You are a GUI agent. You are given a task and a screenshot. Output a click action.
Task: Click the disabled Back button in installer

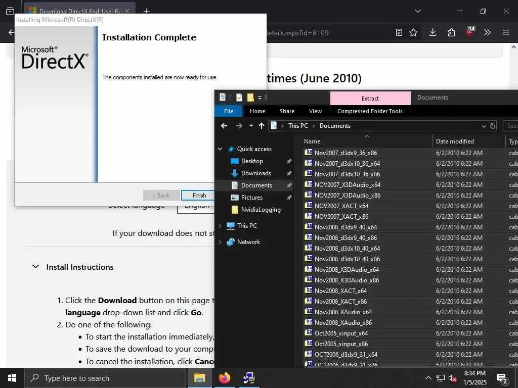tap(161, 196)
